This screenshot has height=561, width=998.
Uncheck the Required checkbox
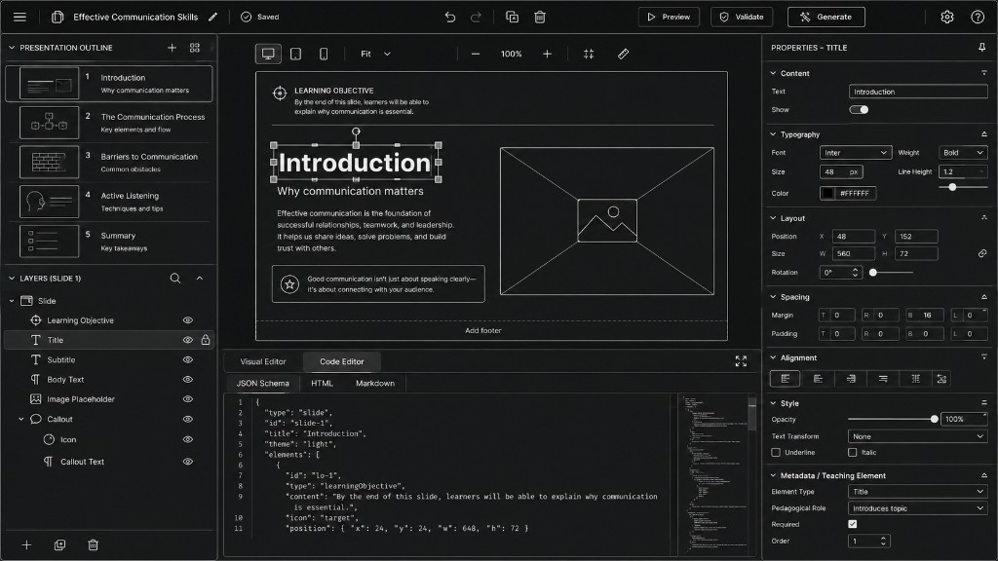[x=852, y=524]
